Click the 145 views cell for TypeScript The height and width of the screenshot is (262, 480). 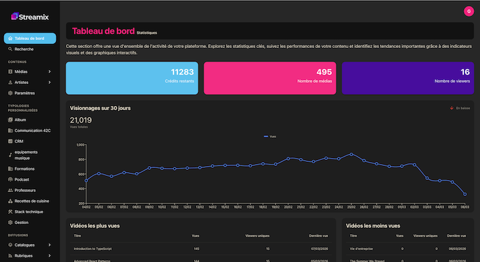tap(197, 249)
